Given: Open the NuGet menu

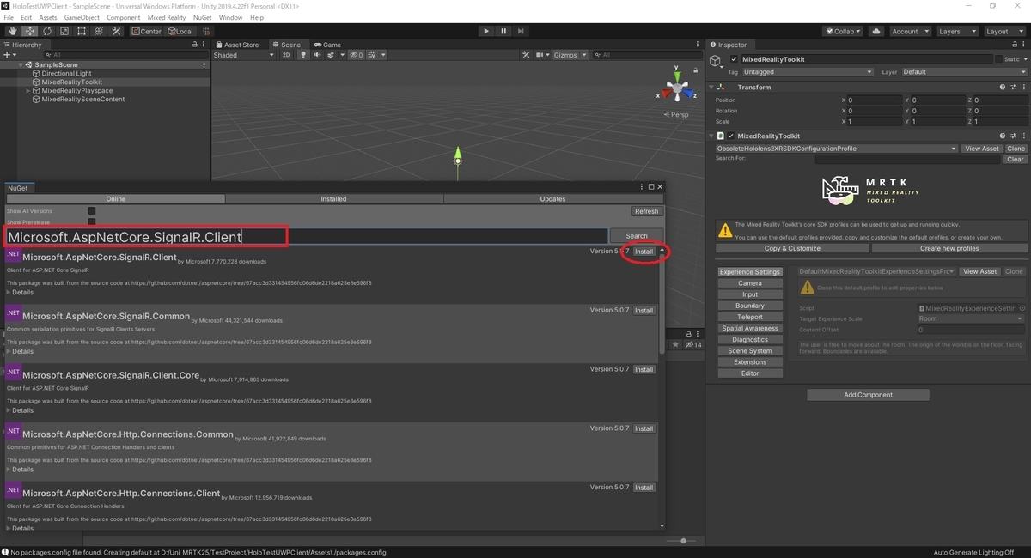Looking at the screenshot, I should pyautogui.click(x=202, y=17).
